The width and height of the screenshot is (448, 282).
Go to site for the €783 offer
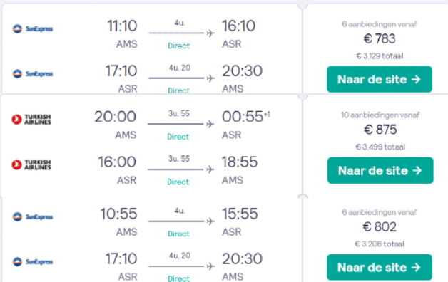tap(380, 79)
